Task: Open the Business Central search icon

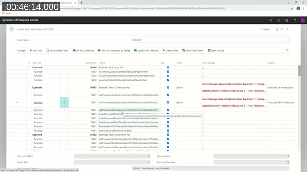Action: click(271, 20)
